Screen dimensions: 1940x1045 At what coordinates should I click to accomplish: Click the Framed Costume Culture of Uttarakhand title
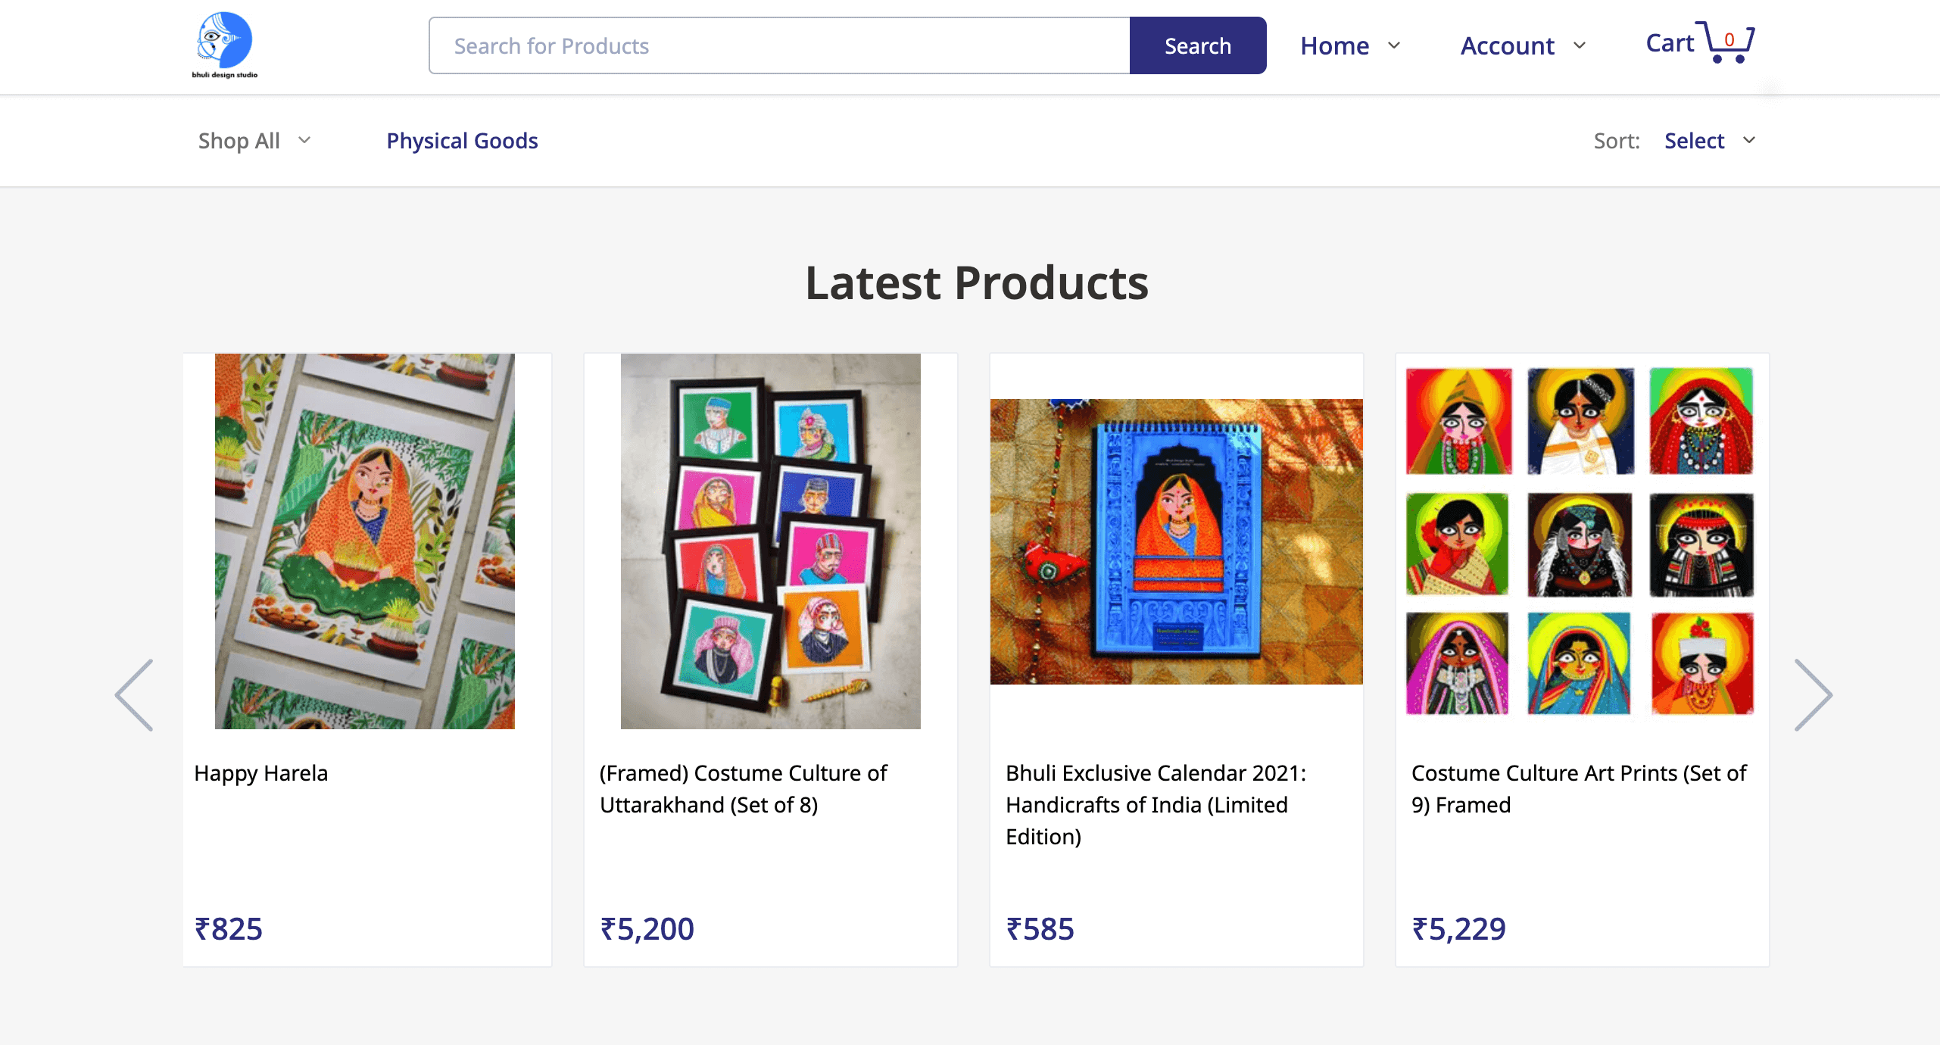(743, 789)
